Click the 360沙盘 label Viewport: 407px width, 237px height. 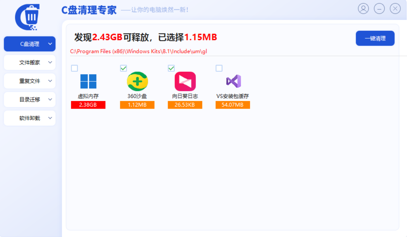coord(137,96)
